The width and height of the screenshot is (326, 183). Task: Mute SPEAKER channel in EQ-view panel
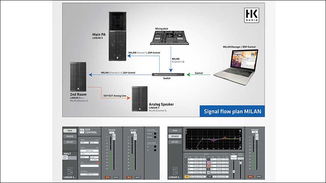pyautogui.click(x=250, y=176)
